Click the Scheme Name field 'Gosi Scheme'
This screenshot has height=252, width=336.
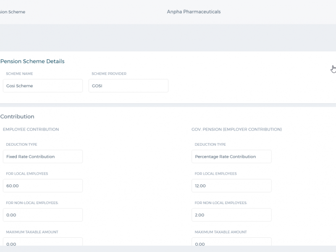pyautogui.click(x=43, y=86)
